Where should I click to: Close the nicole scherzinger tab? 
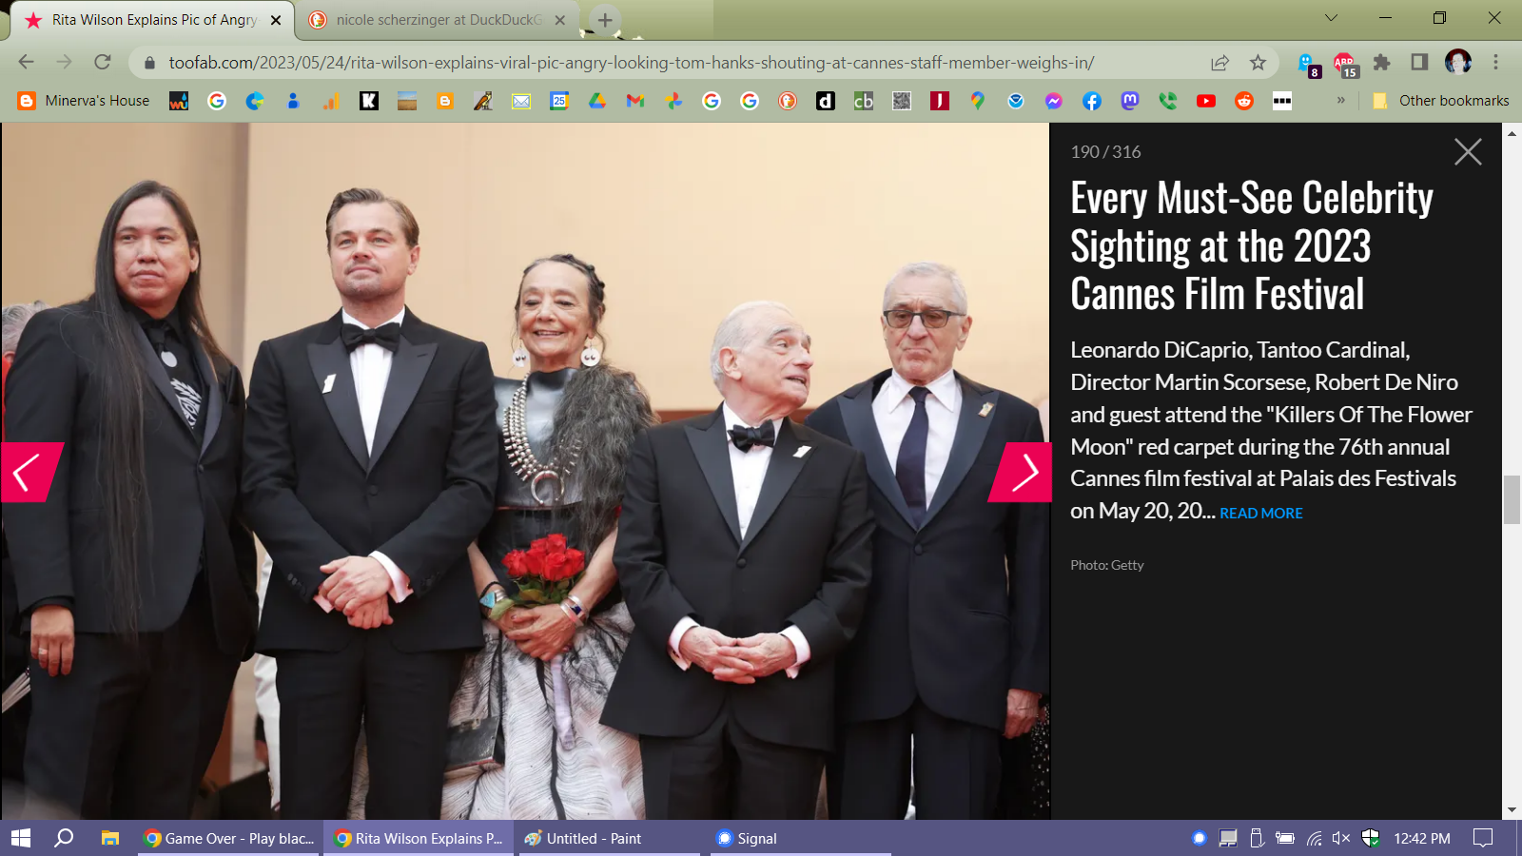pyautogui.click(x=559, y=20)
